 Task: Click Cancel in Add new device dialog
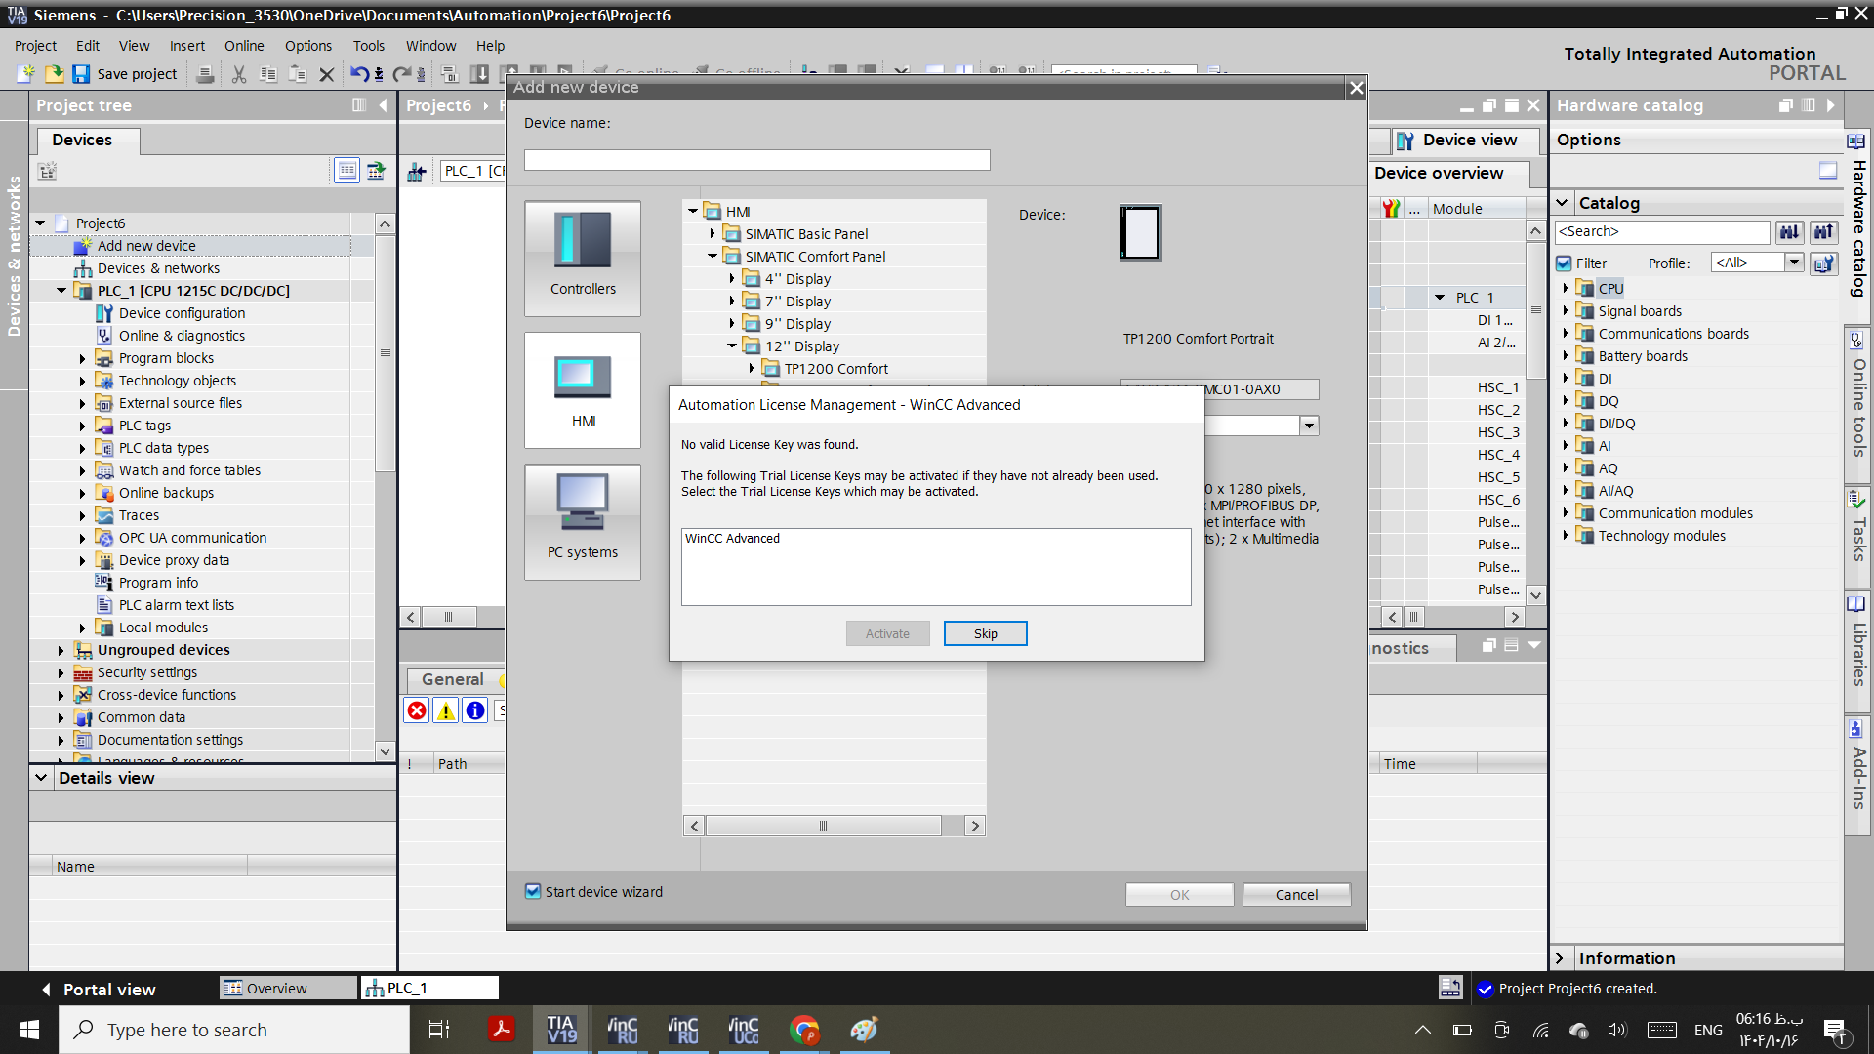[1296, 895]
